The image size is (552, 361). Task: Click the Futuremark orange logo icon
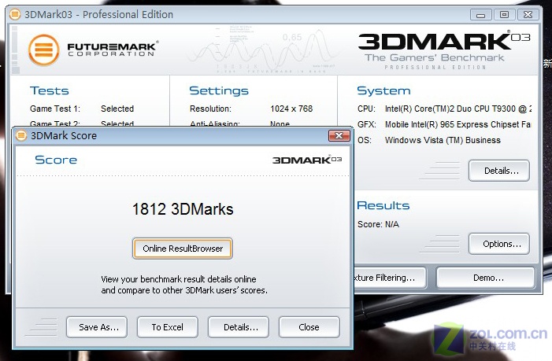pyautogui.click(x=44, y=50)
